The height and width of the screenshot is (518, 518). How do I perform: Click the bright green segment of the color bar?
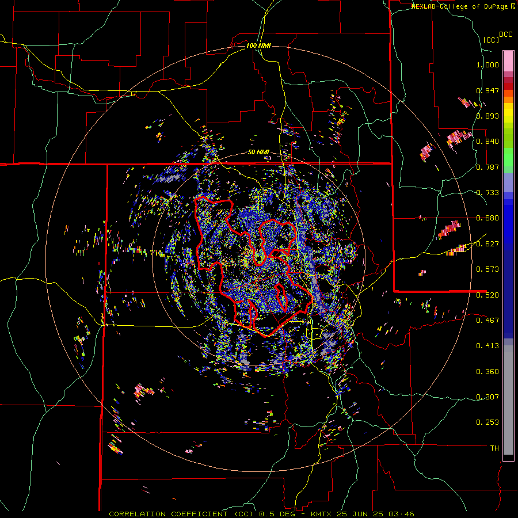[x=508, y=157]
